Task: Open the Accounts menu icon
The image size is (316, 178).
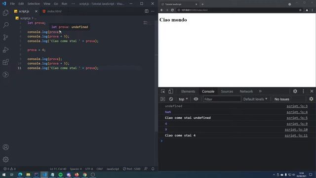Action: 5,147
